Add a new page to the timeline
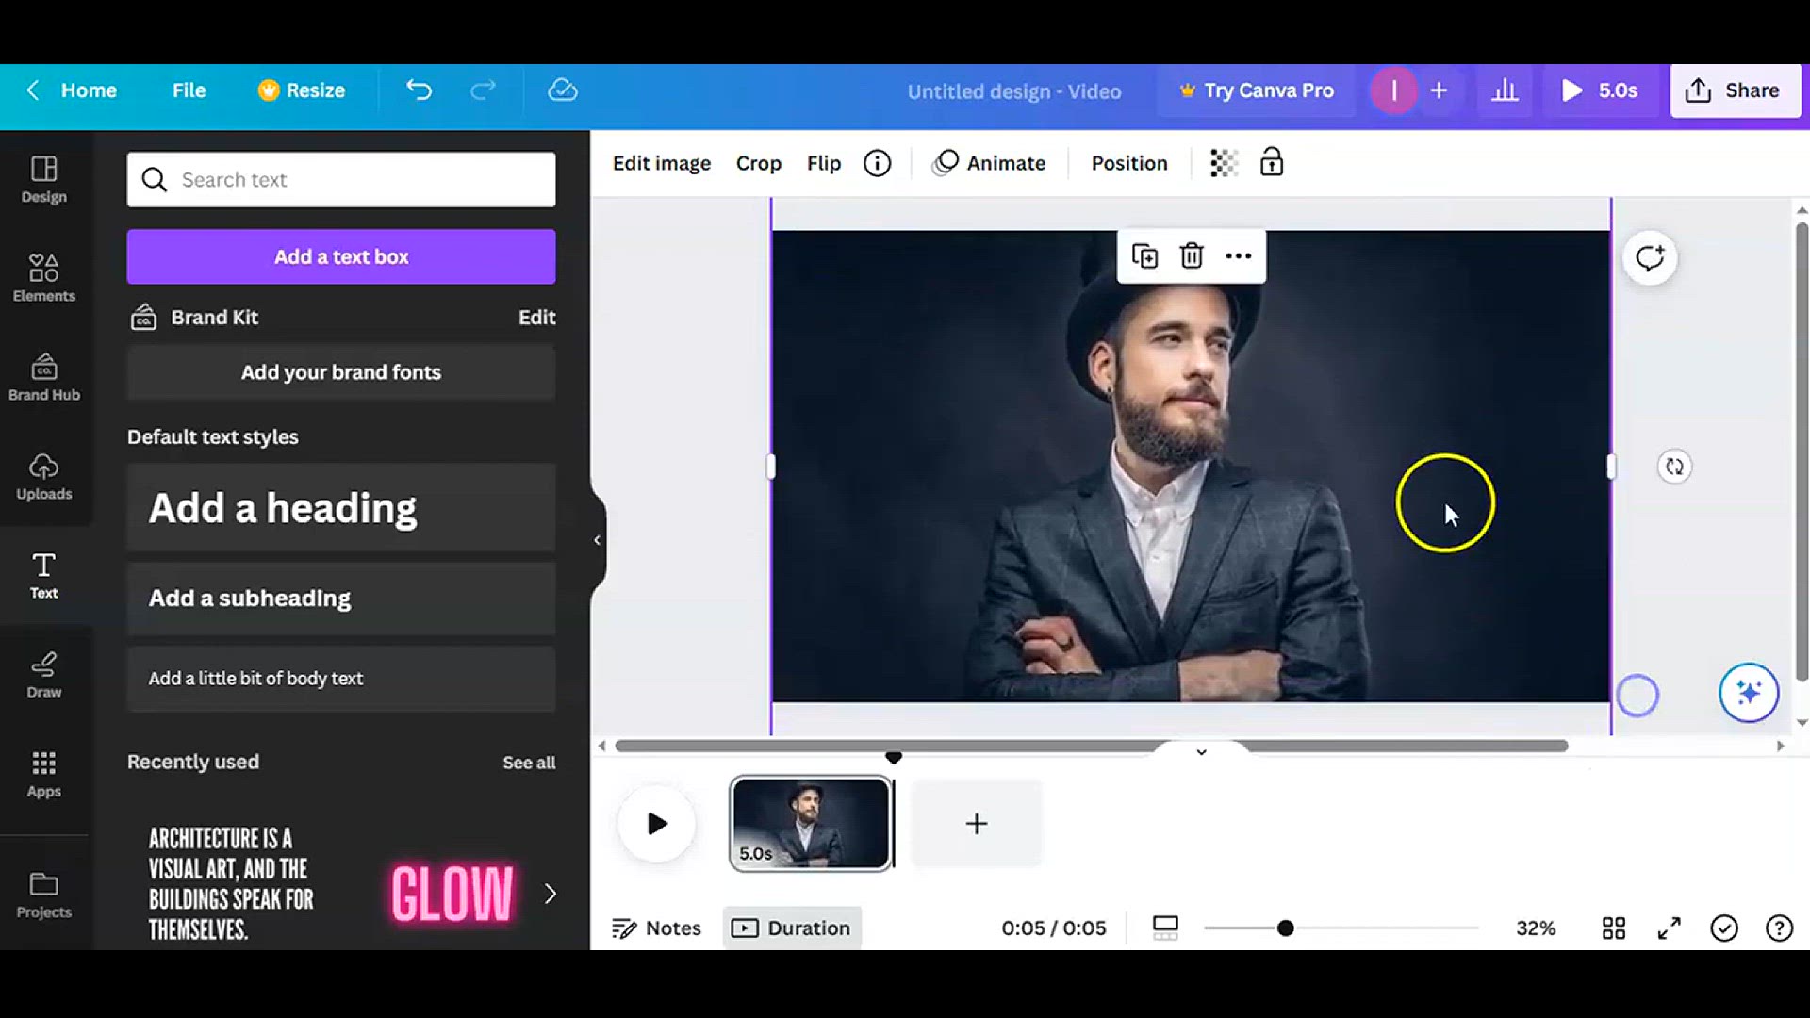1810x1018 pixels. click(977, 824)
